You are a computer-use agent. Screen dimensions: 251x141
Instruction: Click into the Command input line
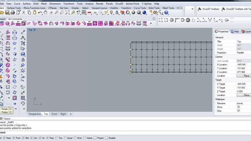pyautogui.click(x=125, y=132)
